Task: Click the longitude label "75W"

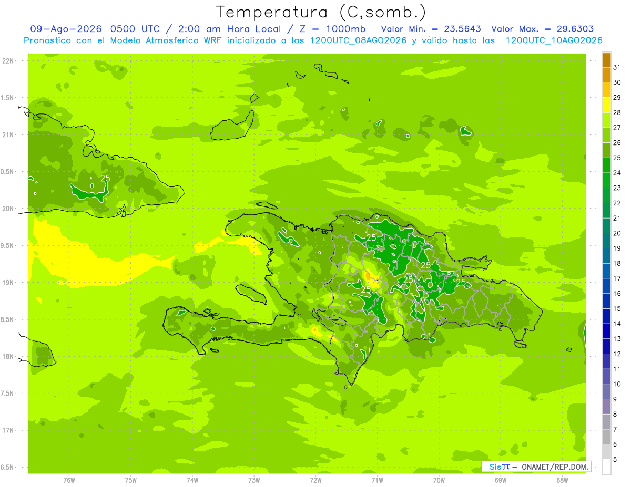Action: tap(131, 480)
